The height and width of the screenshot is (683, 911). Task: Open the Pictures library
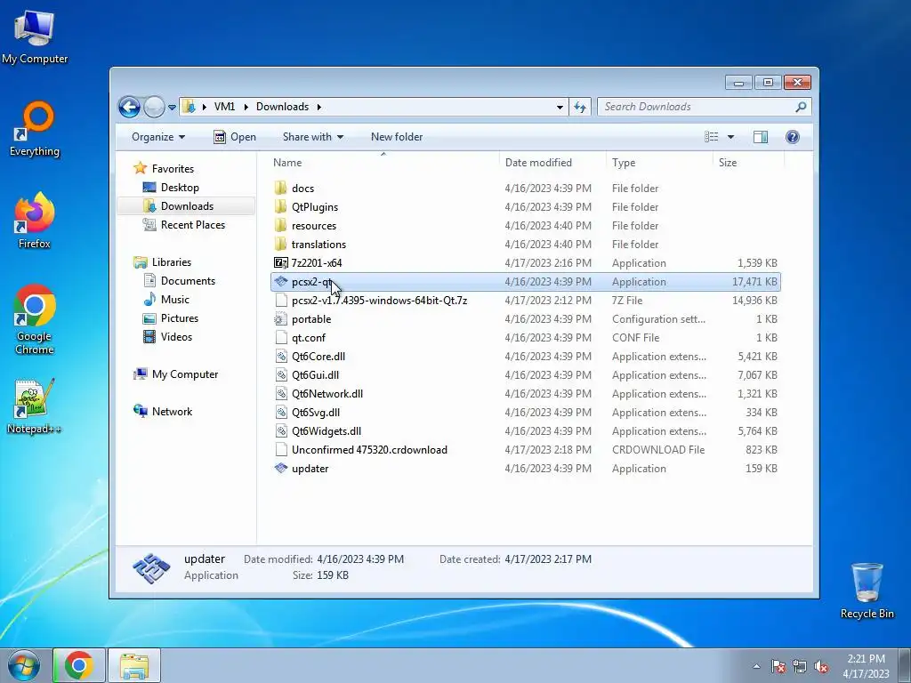pyautogui.click(x=179, y=318)
